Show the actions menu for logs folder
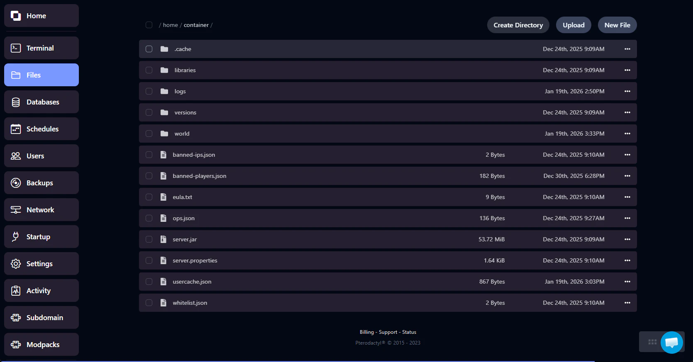The height and width of the screenshot is (362, 693). pos(627,91)
